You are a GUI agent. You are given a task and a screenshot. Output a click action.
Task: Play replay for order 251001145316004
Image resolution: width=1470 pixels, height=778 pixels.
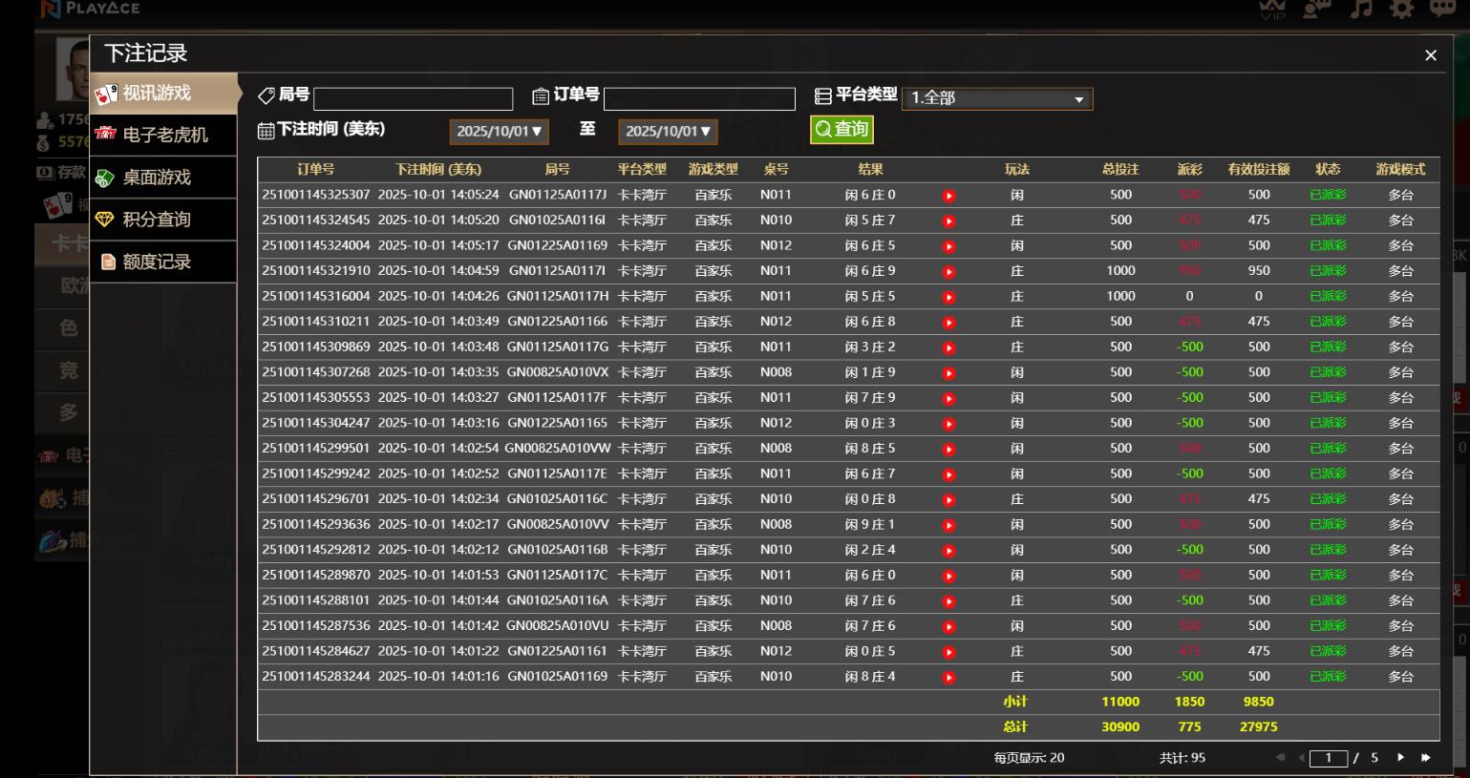point(948,297)
